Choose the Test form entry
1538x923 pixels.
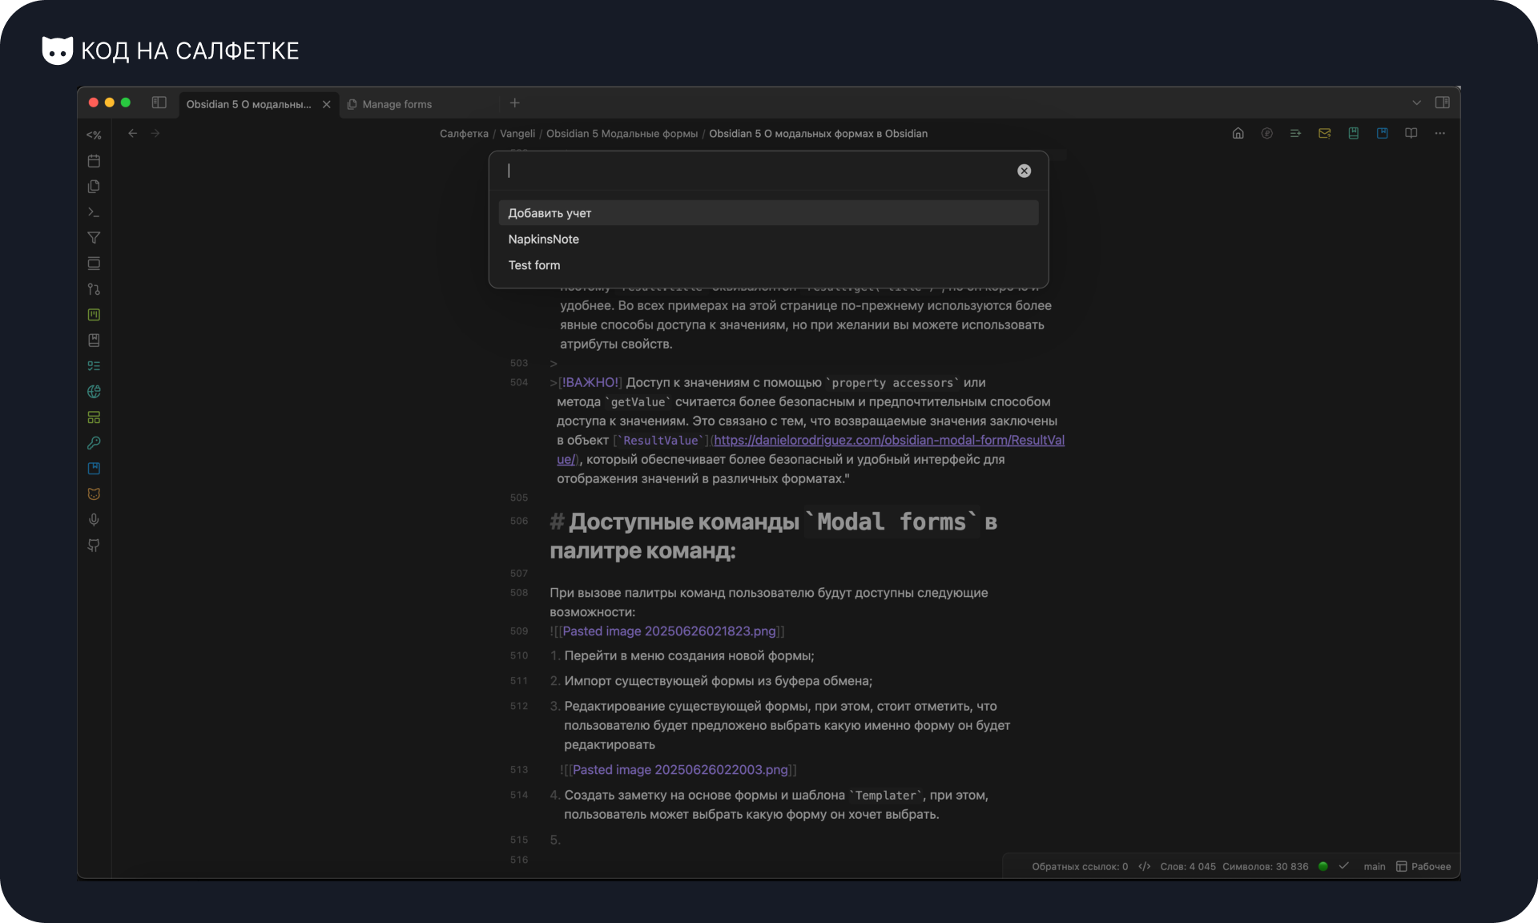click(x=768, y=265)
